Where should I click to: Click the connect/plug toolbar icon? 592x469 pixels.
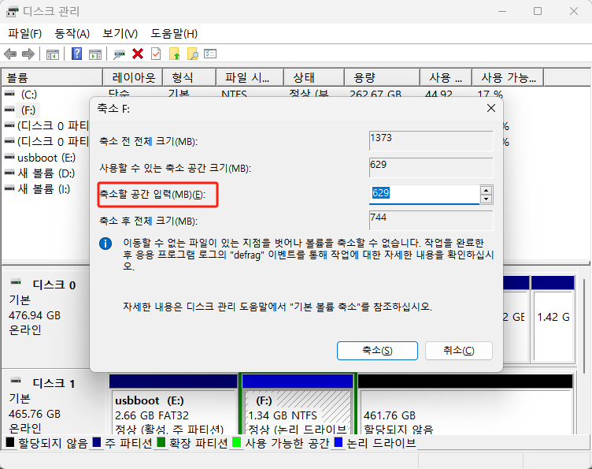(x=120, y=54)
